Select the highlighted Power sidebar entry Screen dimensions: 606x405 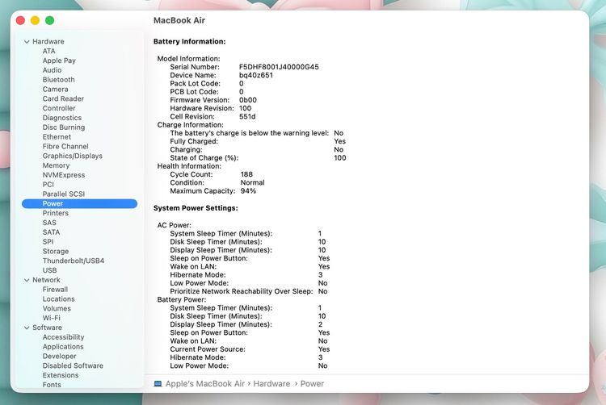pyautogui.click(x=80, y=203)
